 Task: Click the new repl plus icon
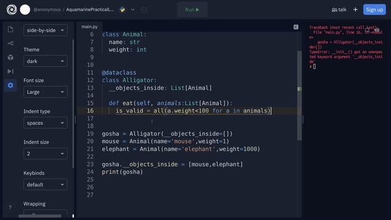pos(356,10)
